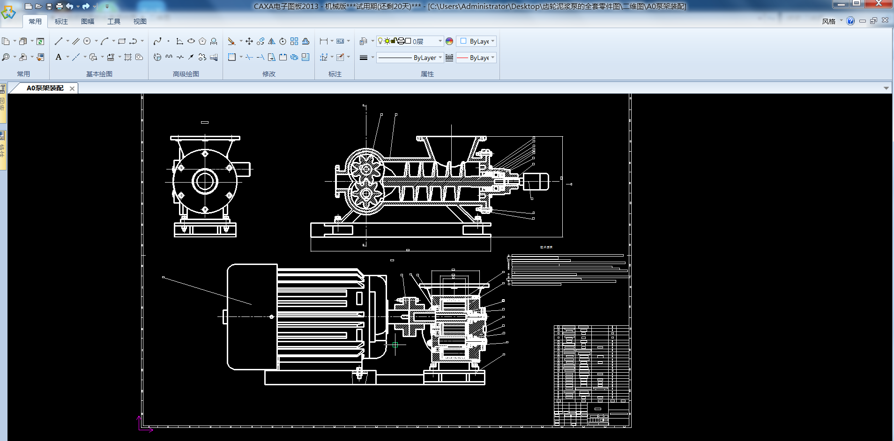Click the Array tool with four squares

click(x=294, y=41)
